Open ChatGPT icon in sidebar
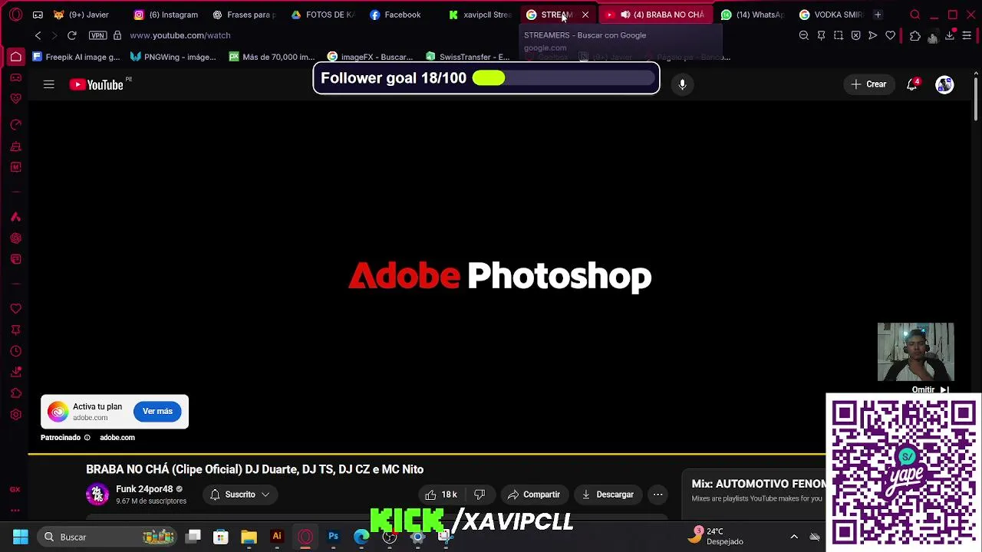Image resolution: width=982 pixels, height=552 pixels. pos(15,238)
